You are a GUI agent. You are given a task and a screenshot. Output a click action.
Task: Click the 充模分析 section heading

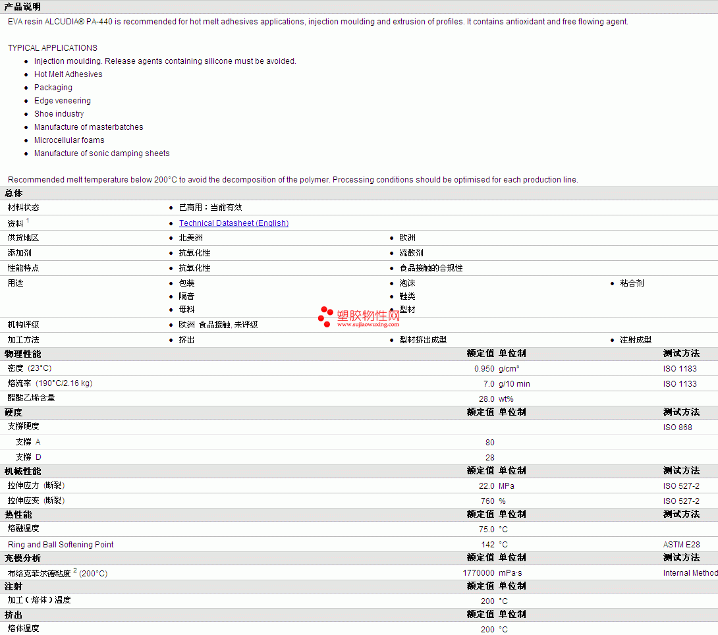[x=23, y=558]
